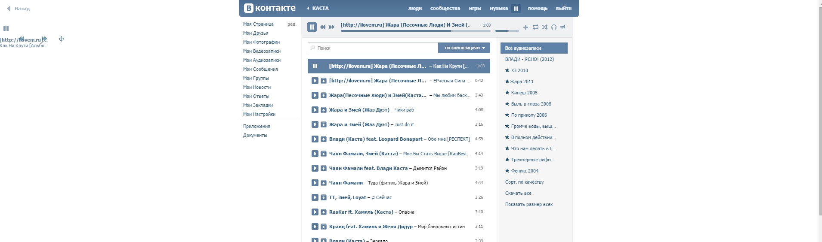Click mini player forward arrows on left
The image size is (822, 242).
coord(44,39)
